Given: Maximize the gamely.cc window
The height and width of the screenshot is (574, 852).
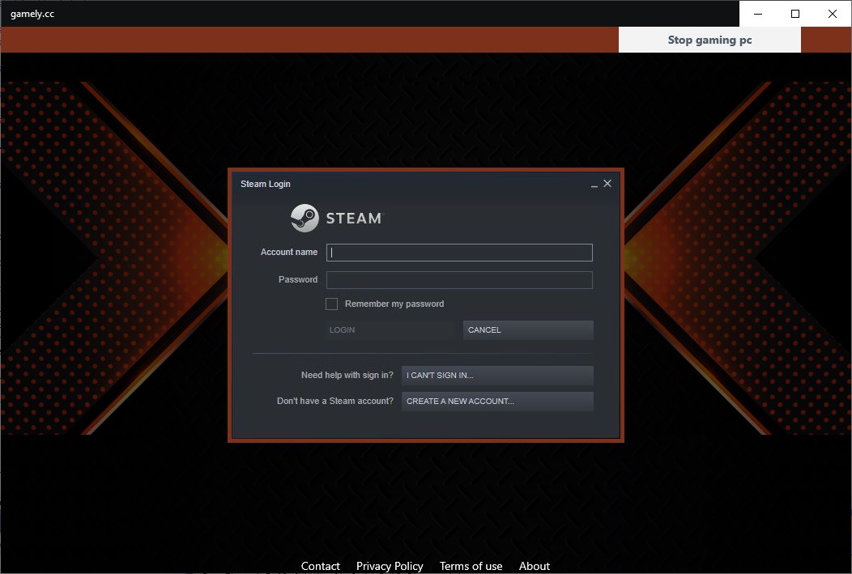Looking at the screenshot, I should tap(795, 14).
